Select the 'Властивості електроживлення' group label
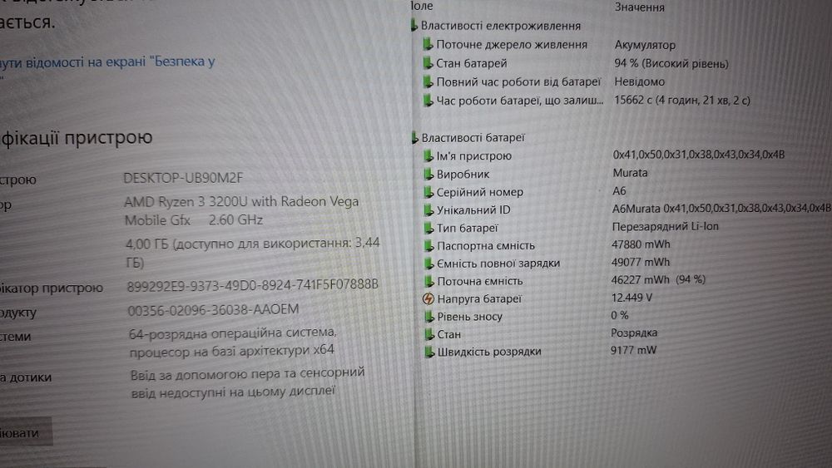This screenshot has height=468, width=832. [500, 26]
